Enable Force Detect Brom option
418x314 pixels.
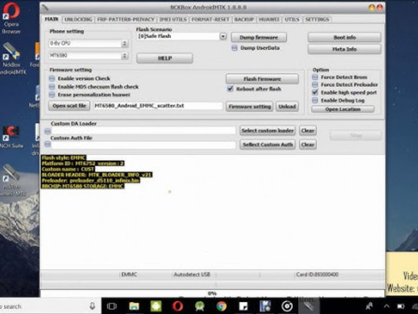(x=315, y=77)
